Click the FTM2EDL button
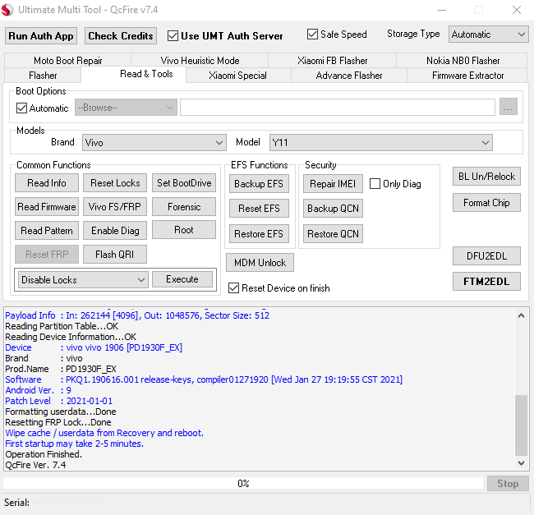Viewport: 534px width, 515px height. (486, 282)
